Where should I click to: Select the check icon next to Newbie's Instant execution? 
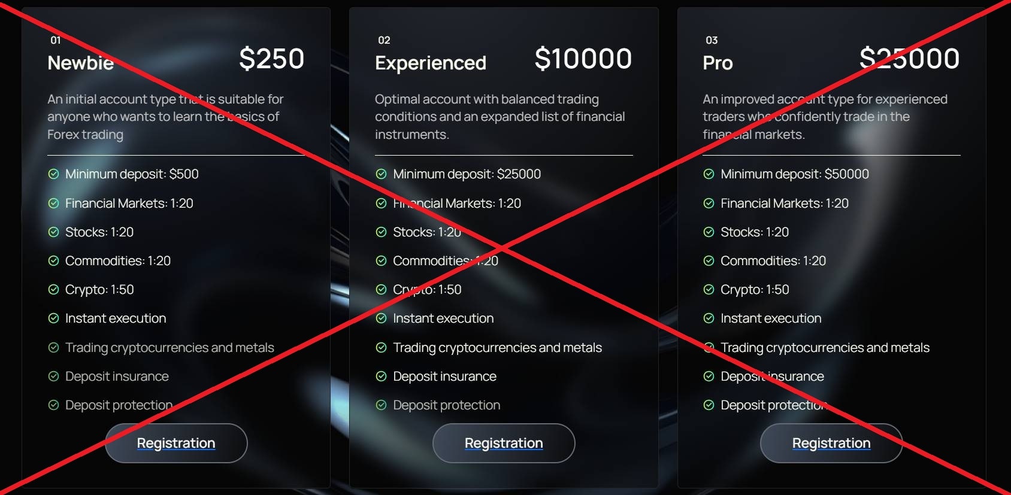[x=53, y=318]
